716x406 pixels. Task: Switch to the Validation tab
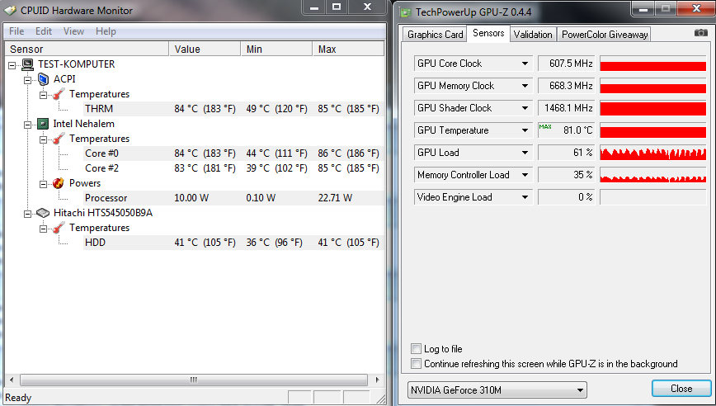[x=532, y=35]
